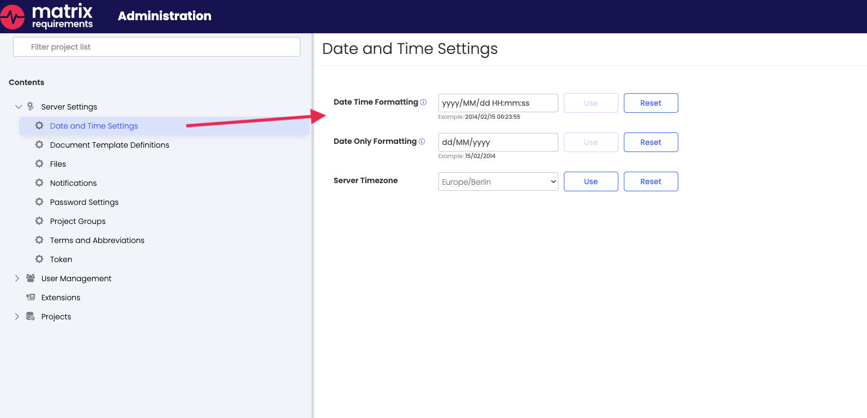
Task: Reset the Date Time Formatting
Action: pyautogui.click(x=651, y=103)
